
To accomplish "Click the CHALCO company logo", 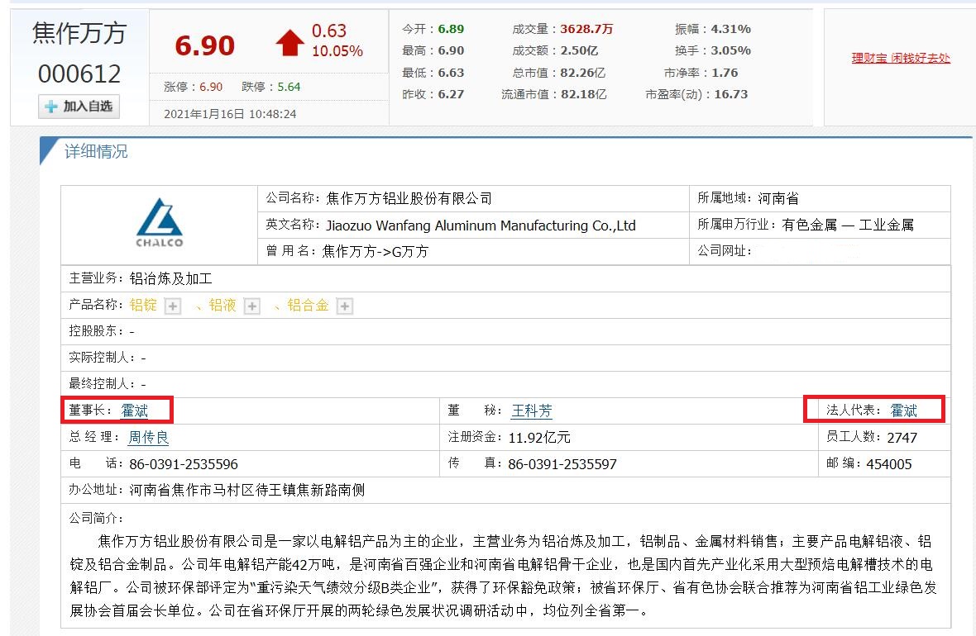I will [x=160, y=224].
